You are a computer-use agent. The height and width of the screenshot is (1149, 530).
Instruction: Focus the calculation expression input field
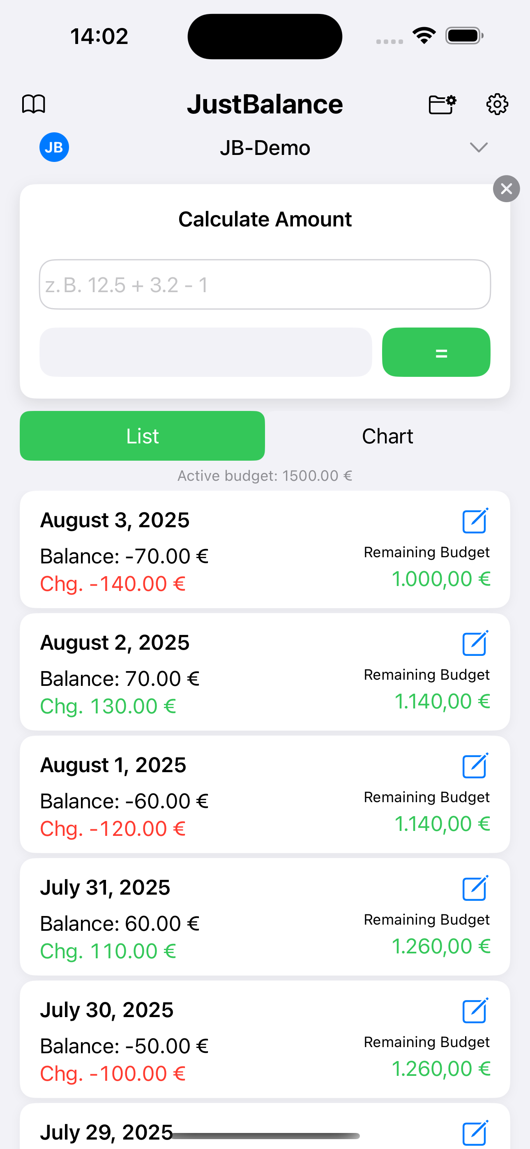[265, 284]
